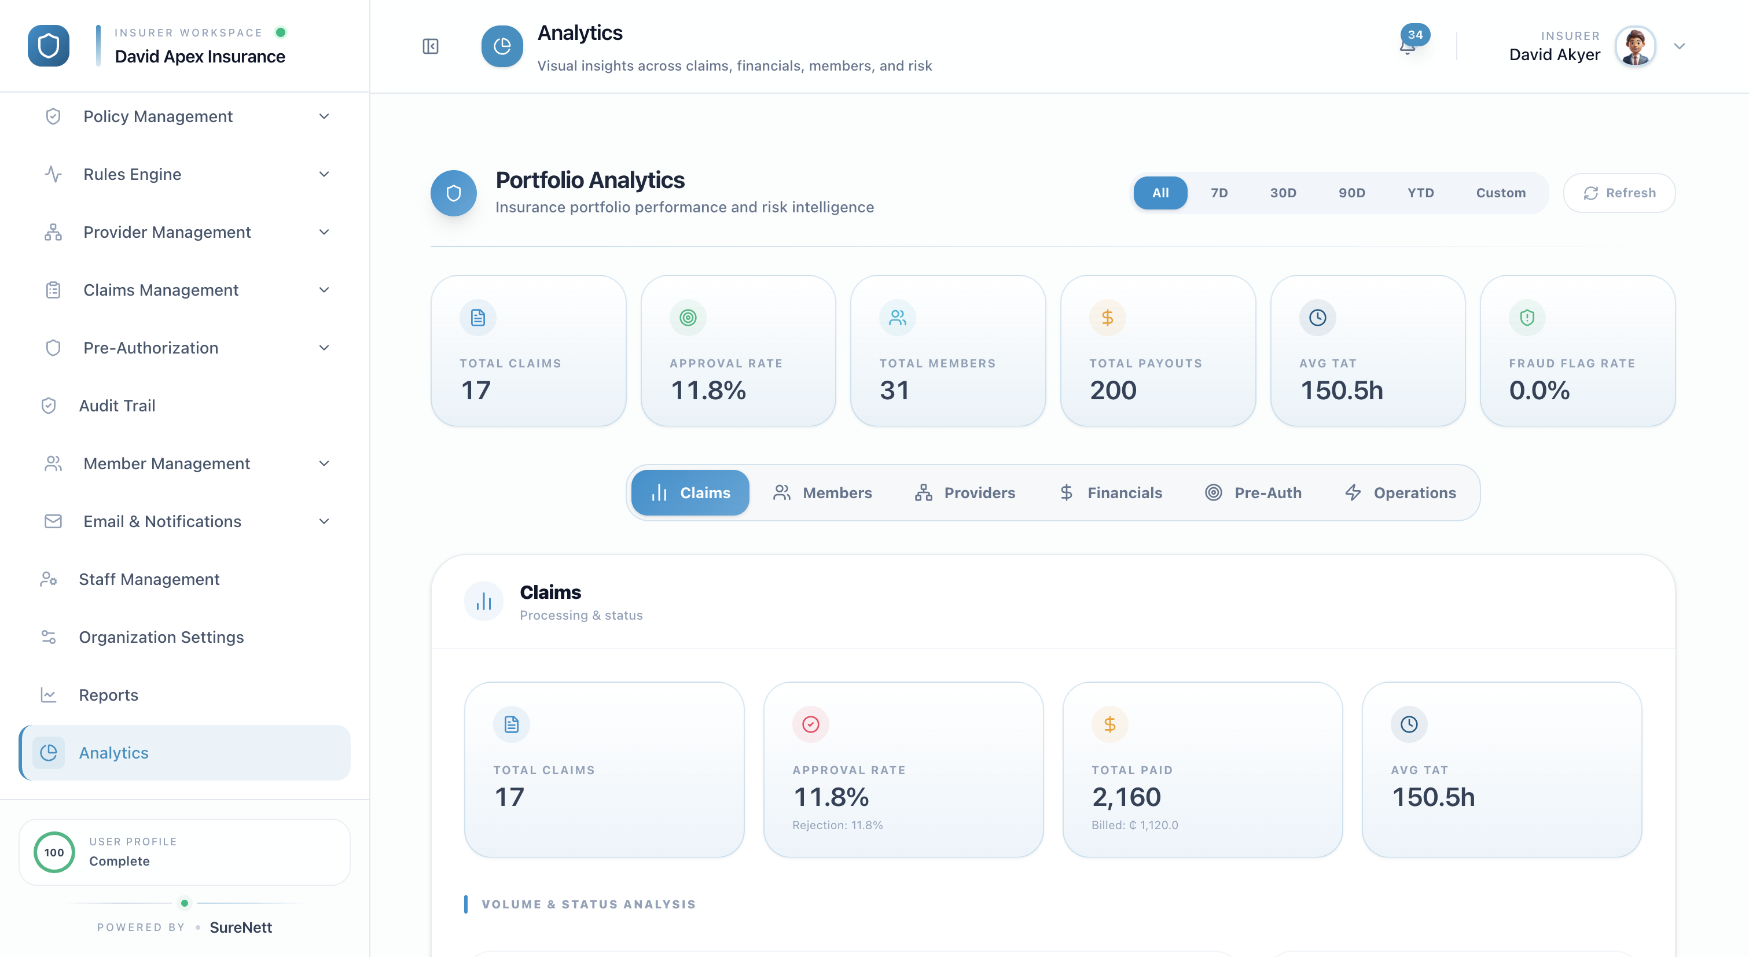This screenshot has height=957, width=1749.
Task: Click the Total Paid 2,160 value
Action: (1126, 797)
